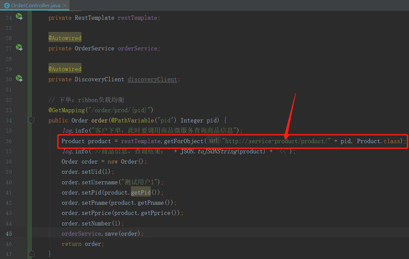Click the getForObject method call
Screen dimensions: 409x259
pos(184,141)
